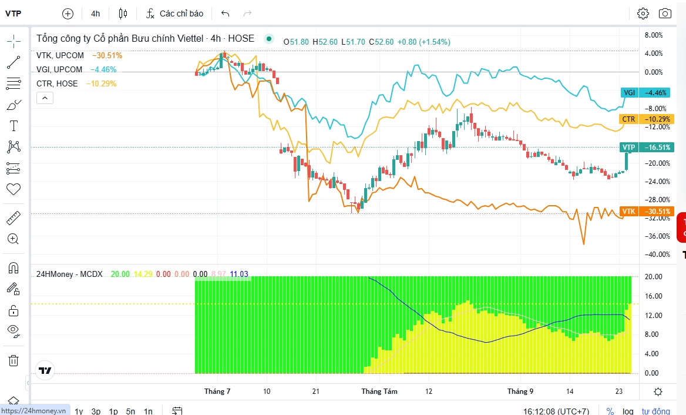Take a chart snapshot with camera icon

pos(665,14)
